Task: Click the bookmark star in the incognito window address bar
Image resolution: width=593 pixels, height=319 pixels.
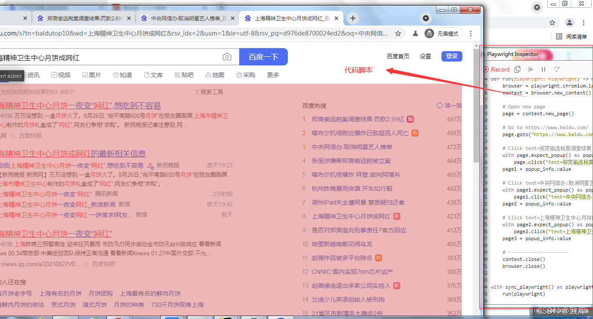Action: click(398, 33)
